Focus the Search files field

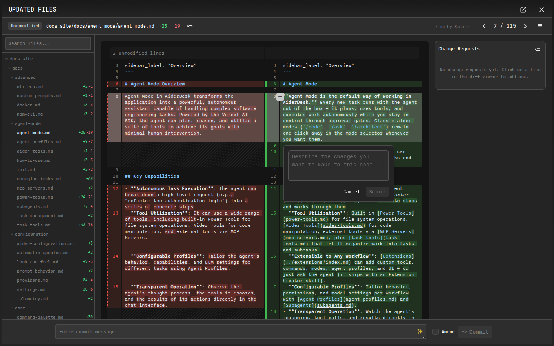[x=48, y=43]
